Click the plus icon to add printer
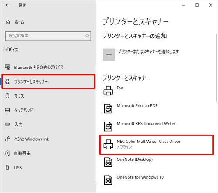 (x=109, y=54)
